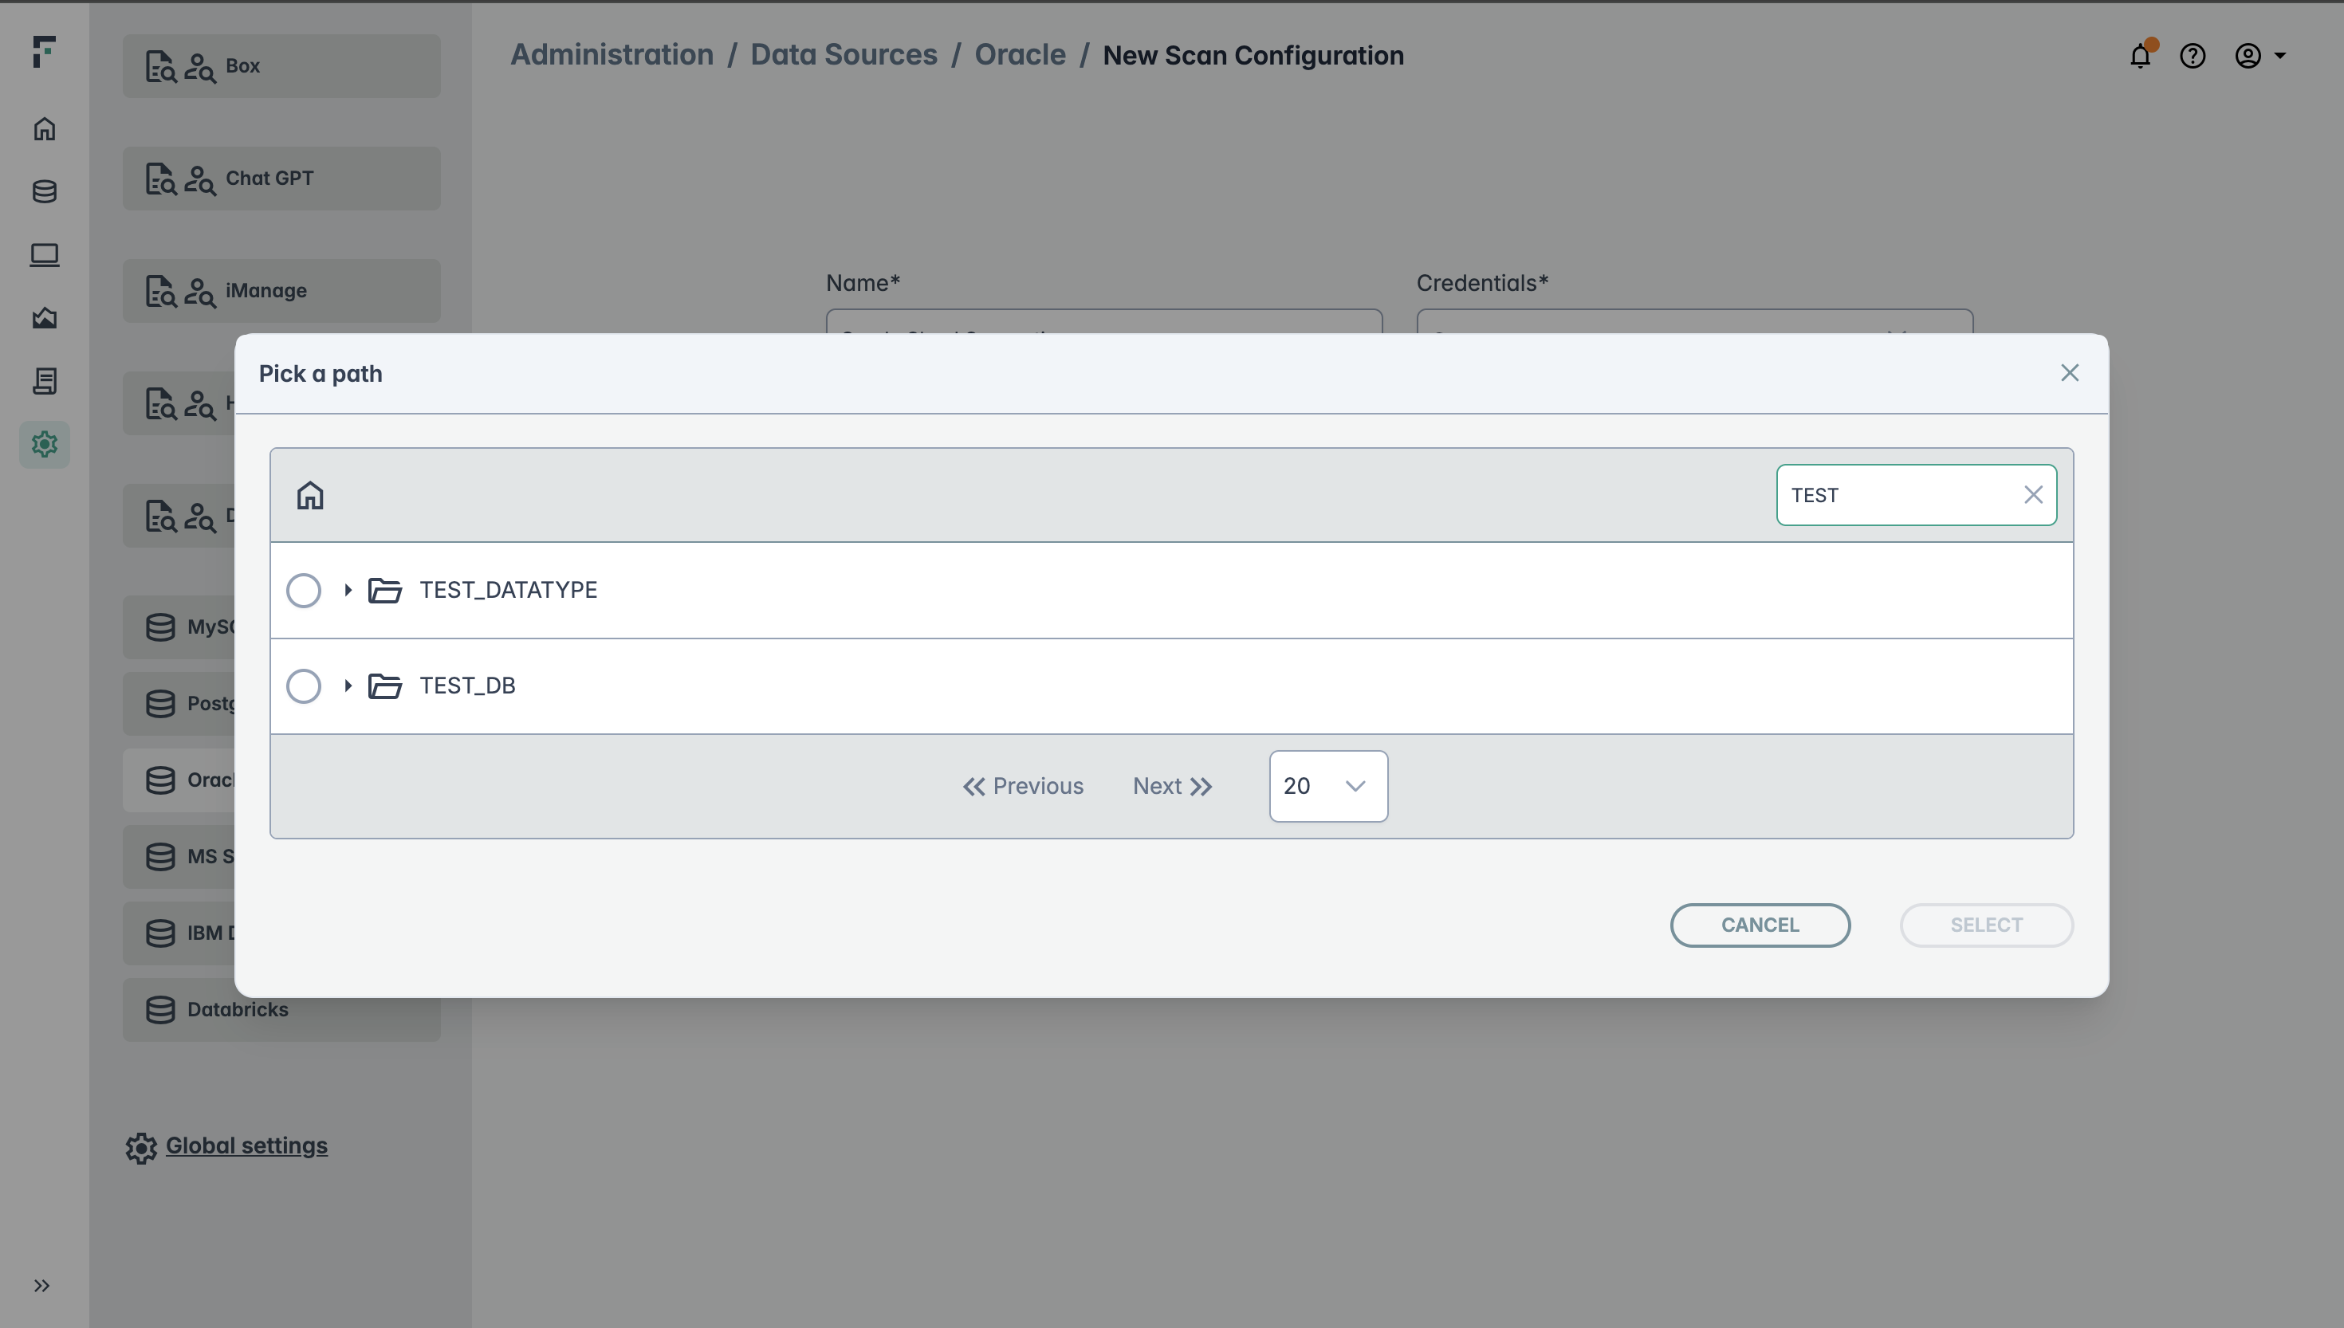The height and width of the screenshot is (1328, 2344).
Task: Open the notifications bell
Action: tap(2140, 57)
